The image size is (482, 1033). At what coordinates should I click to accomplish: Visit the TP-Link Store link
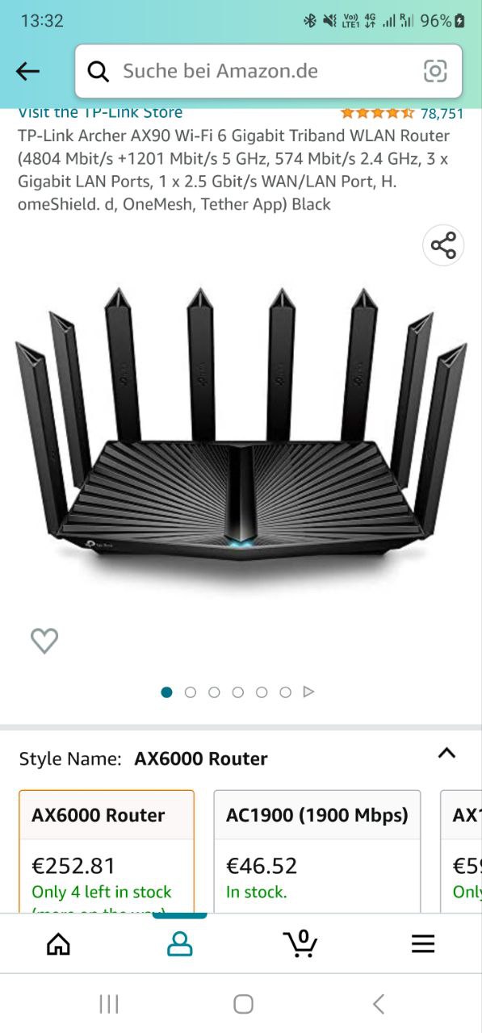(x=100, y=112)
